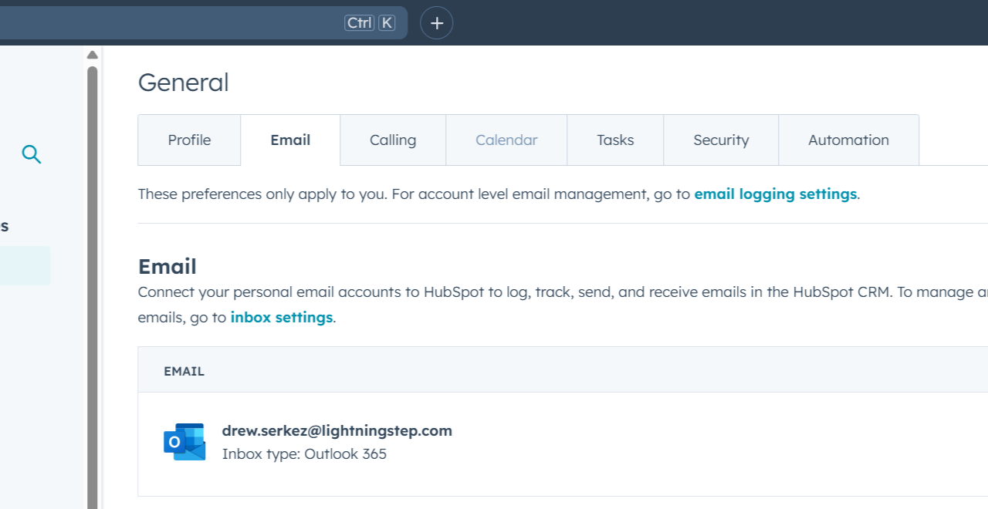Switch to the Automation tab
Screen dimensions: 988x509
(x=848, y=140)
